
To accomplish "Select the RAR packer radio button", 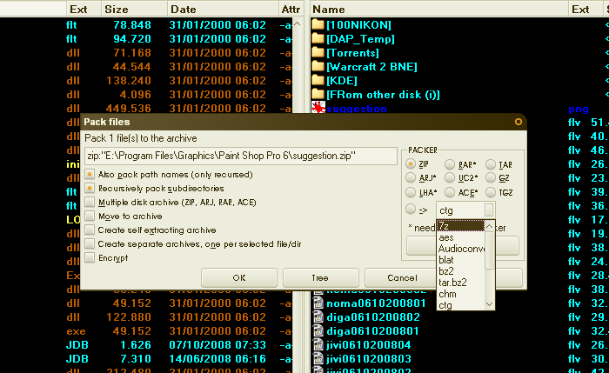I will pos(450,164).
